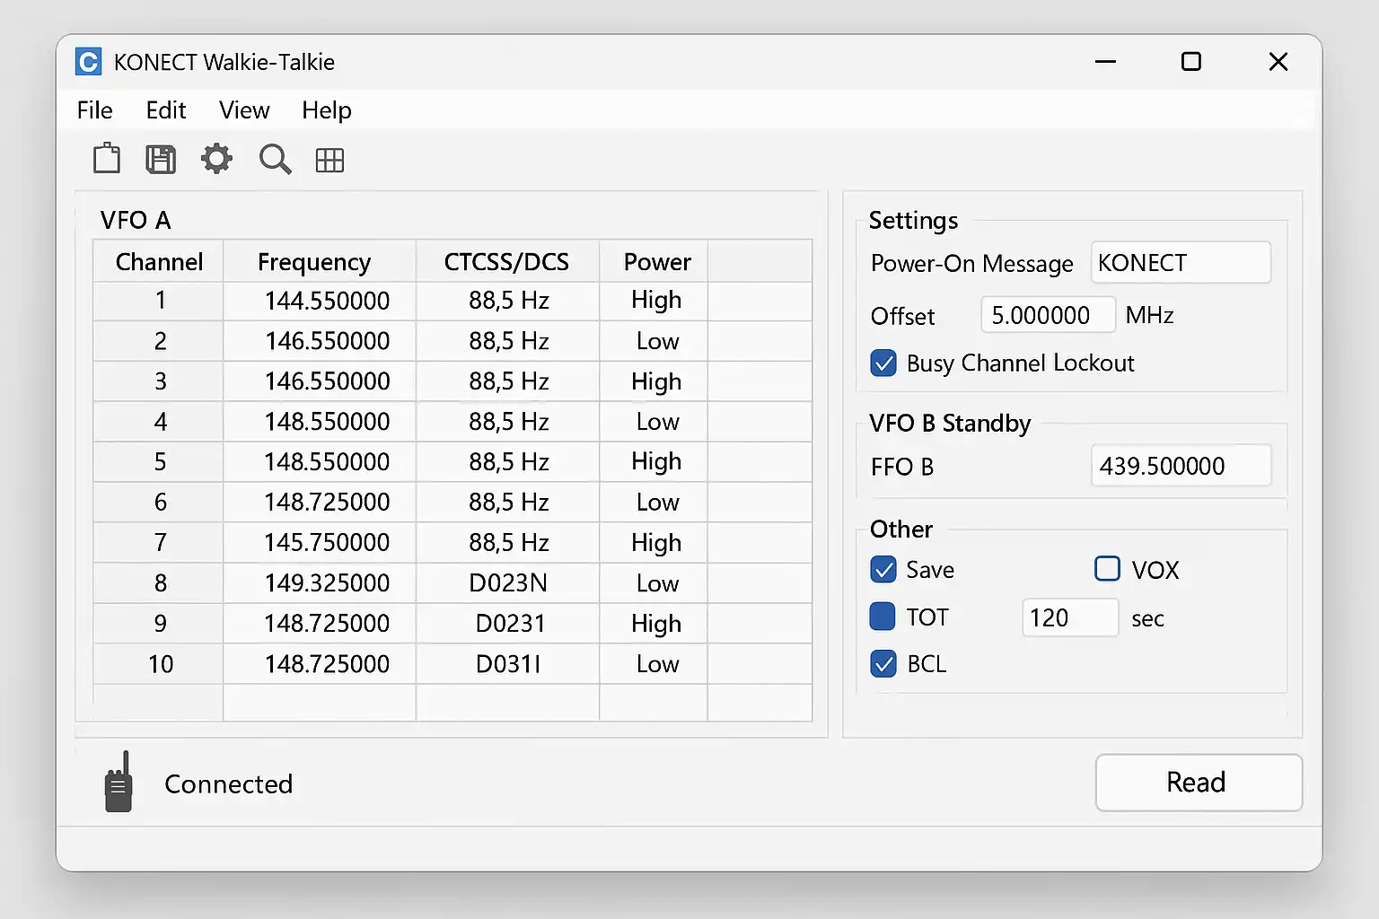Screen dimensions: 1379x919
Task: Open the File menu
Action: tap(95, 110)
